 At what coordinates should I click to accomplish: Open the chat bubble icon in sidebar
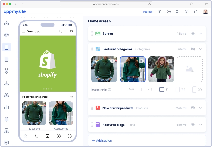point(7,143)
